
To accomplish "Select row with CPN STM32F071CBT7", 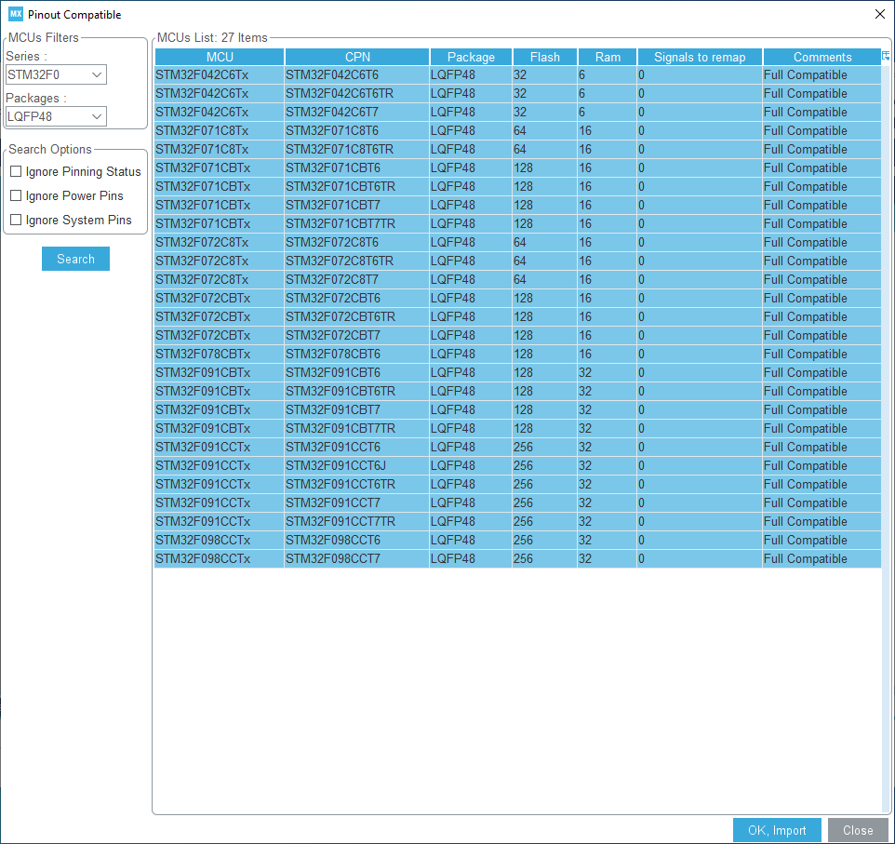I will point(517,205).
